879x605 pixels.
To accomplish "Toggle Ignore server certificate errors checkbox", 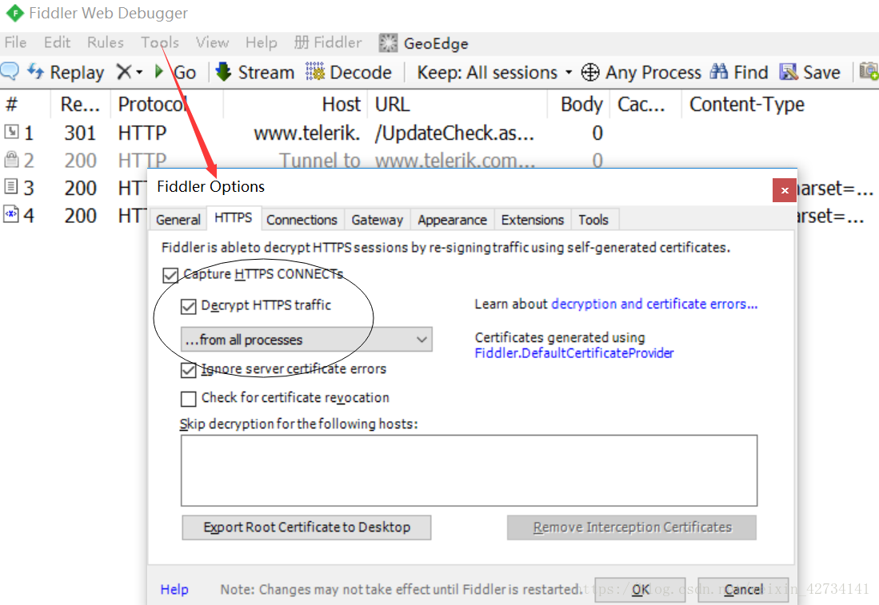I will [189, 370].
